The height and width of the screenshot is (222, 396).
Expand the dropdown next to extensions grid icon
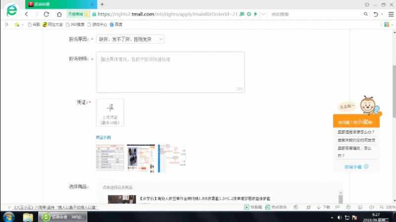tap(392, 24)
